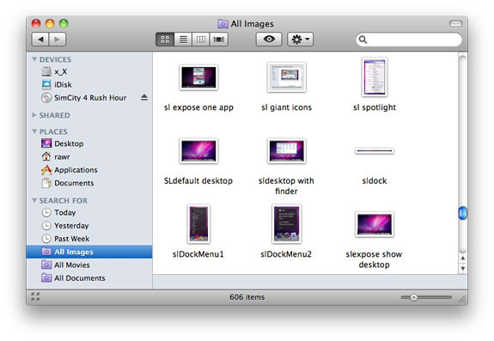
Task: Show files from Yesterday
Action: click(65, 226)
